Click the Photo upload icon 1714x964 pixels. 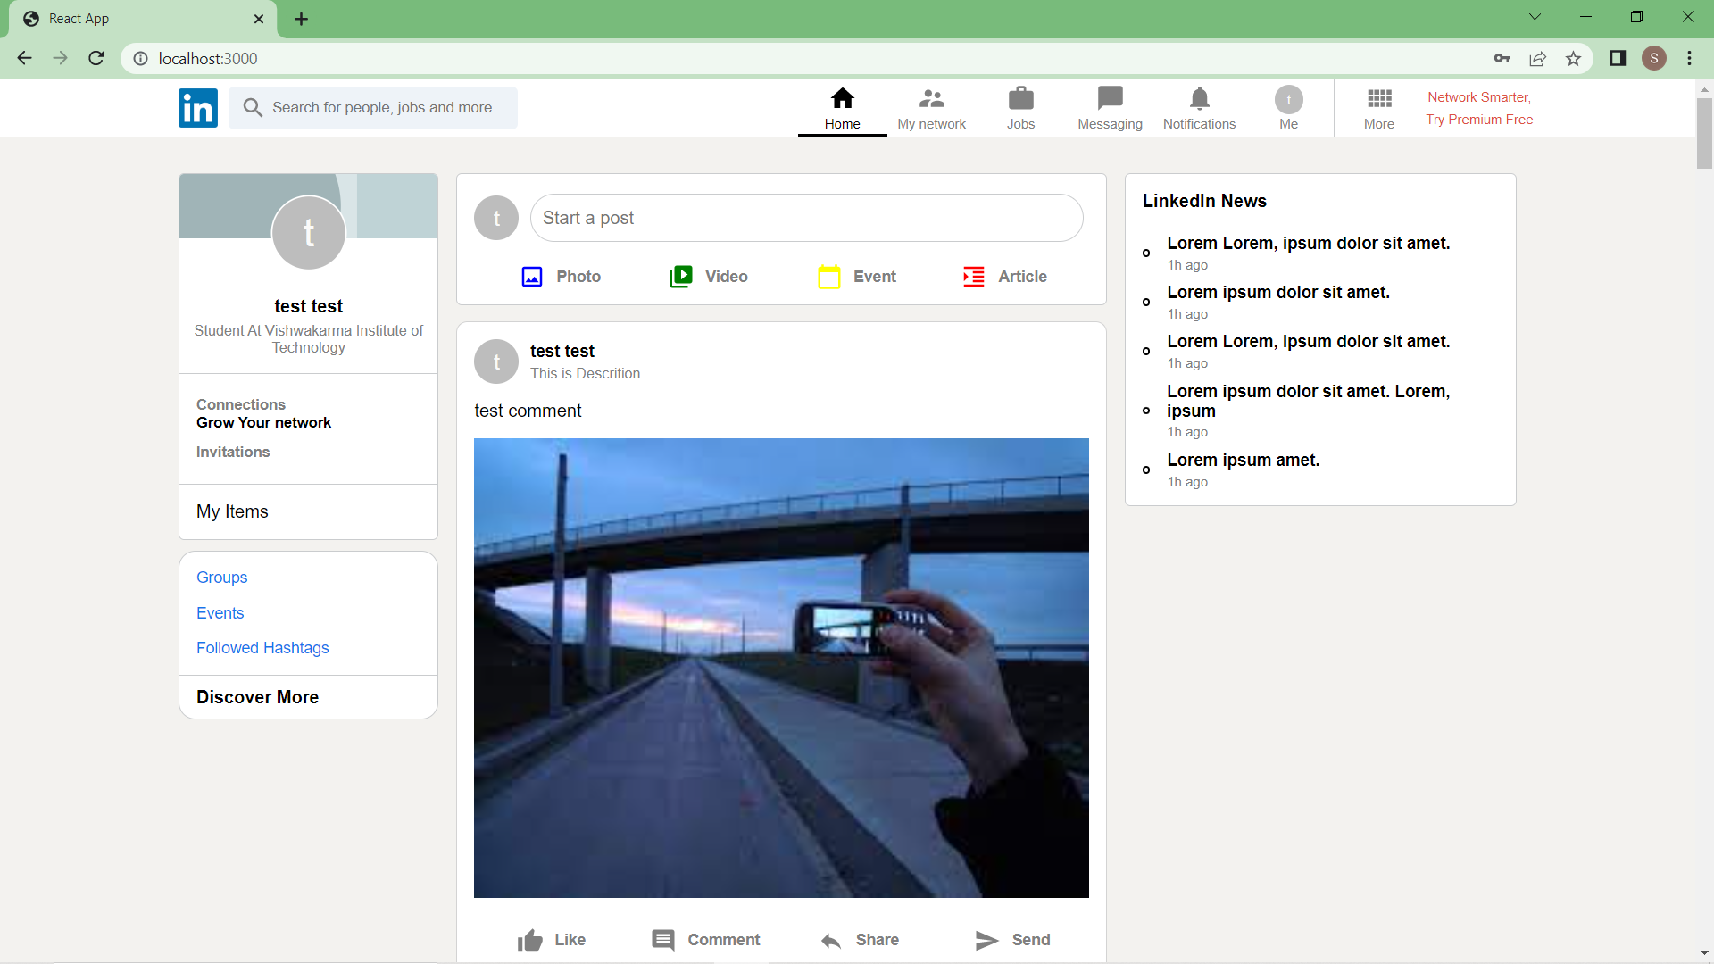coord(532,277)
